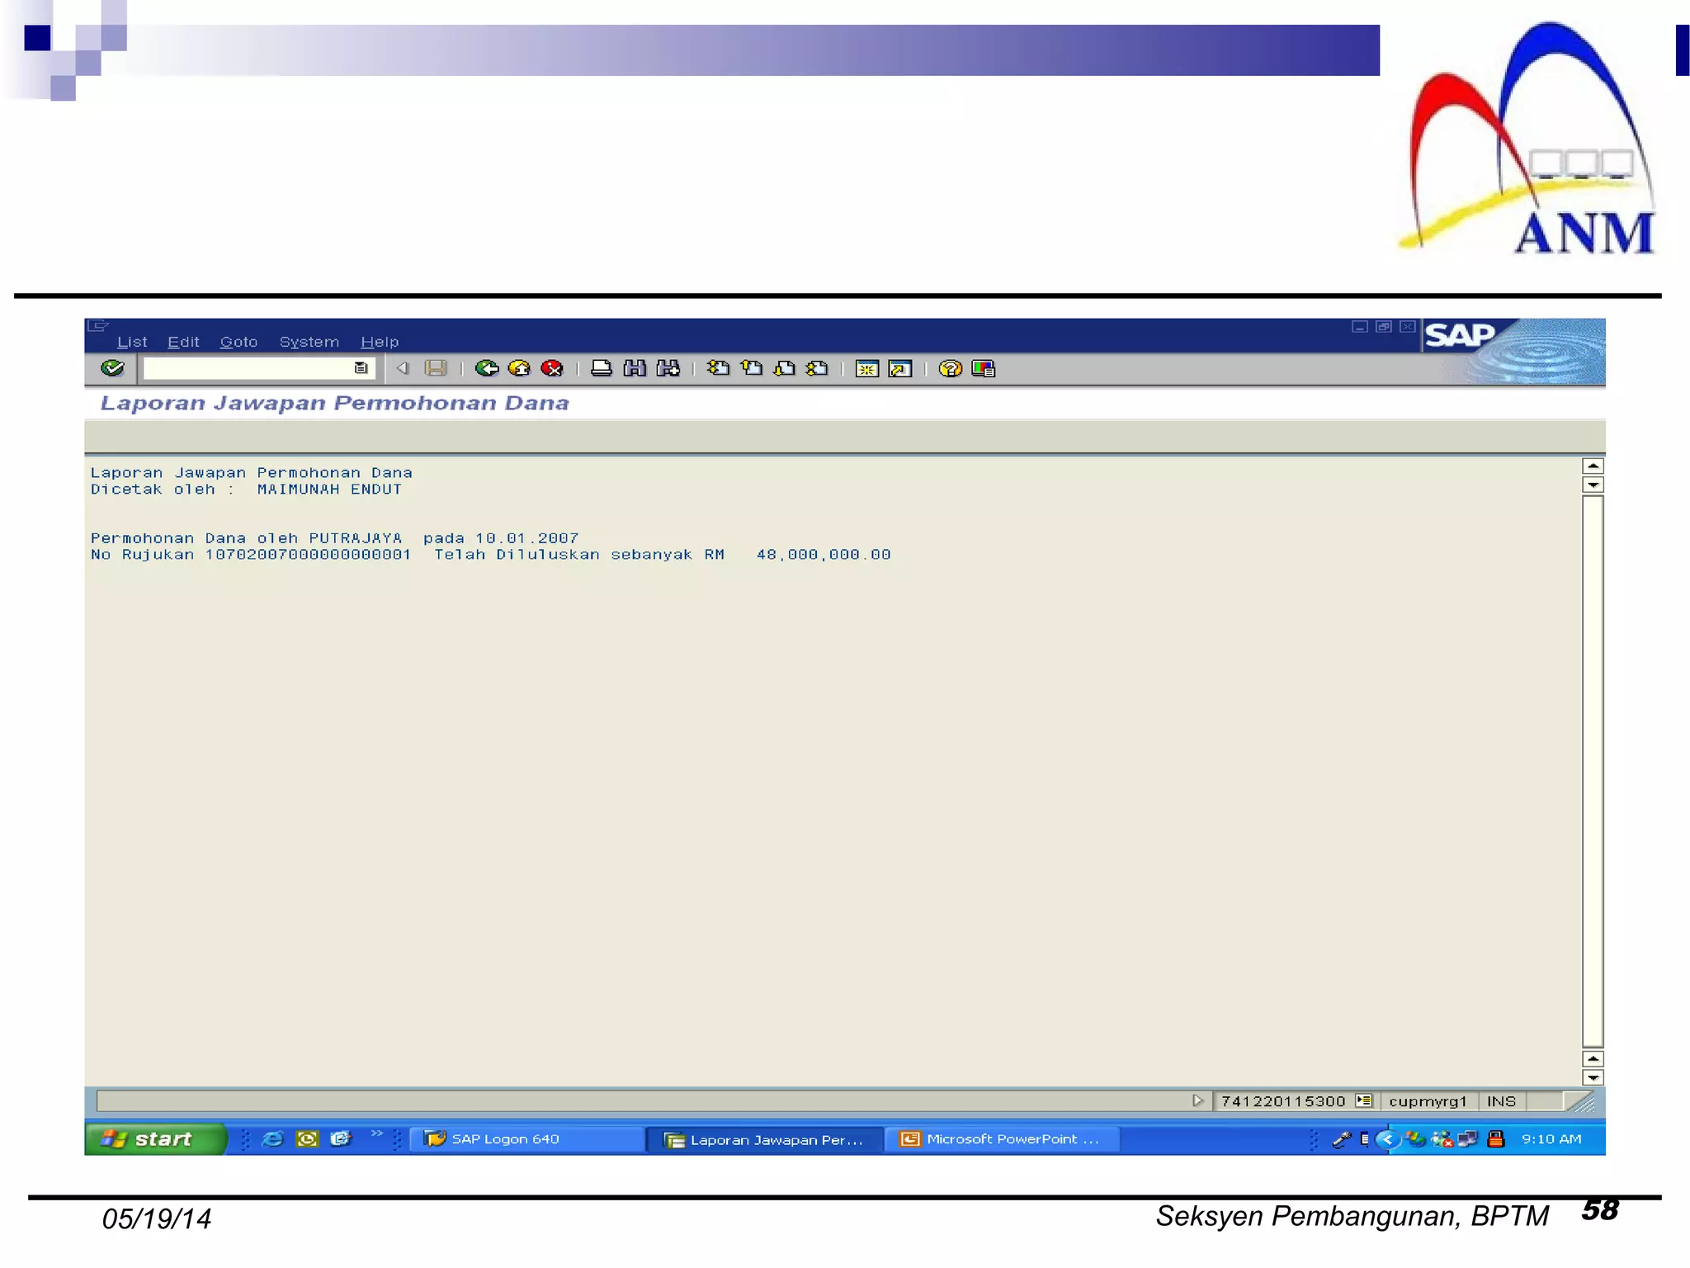Click the Create New Session icon

[866, 368]
